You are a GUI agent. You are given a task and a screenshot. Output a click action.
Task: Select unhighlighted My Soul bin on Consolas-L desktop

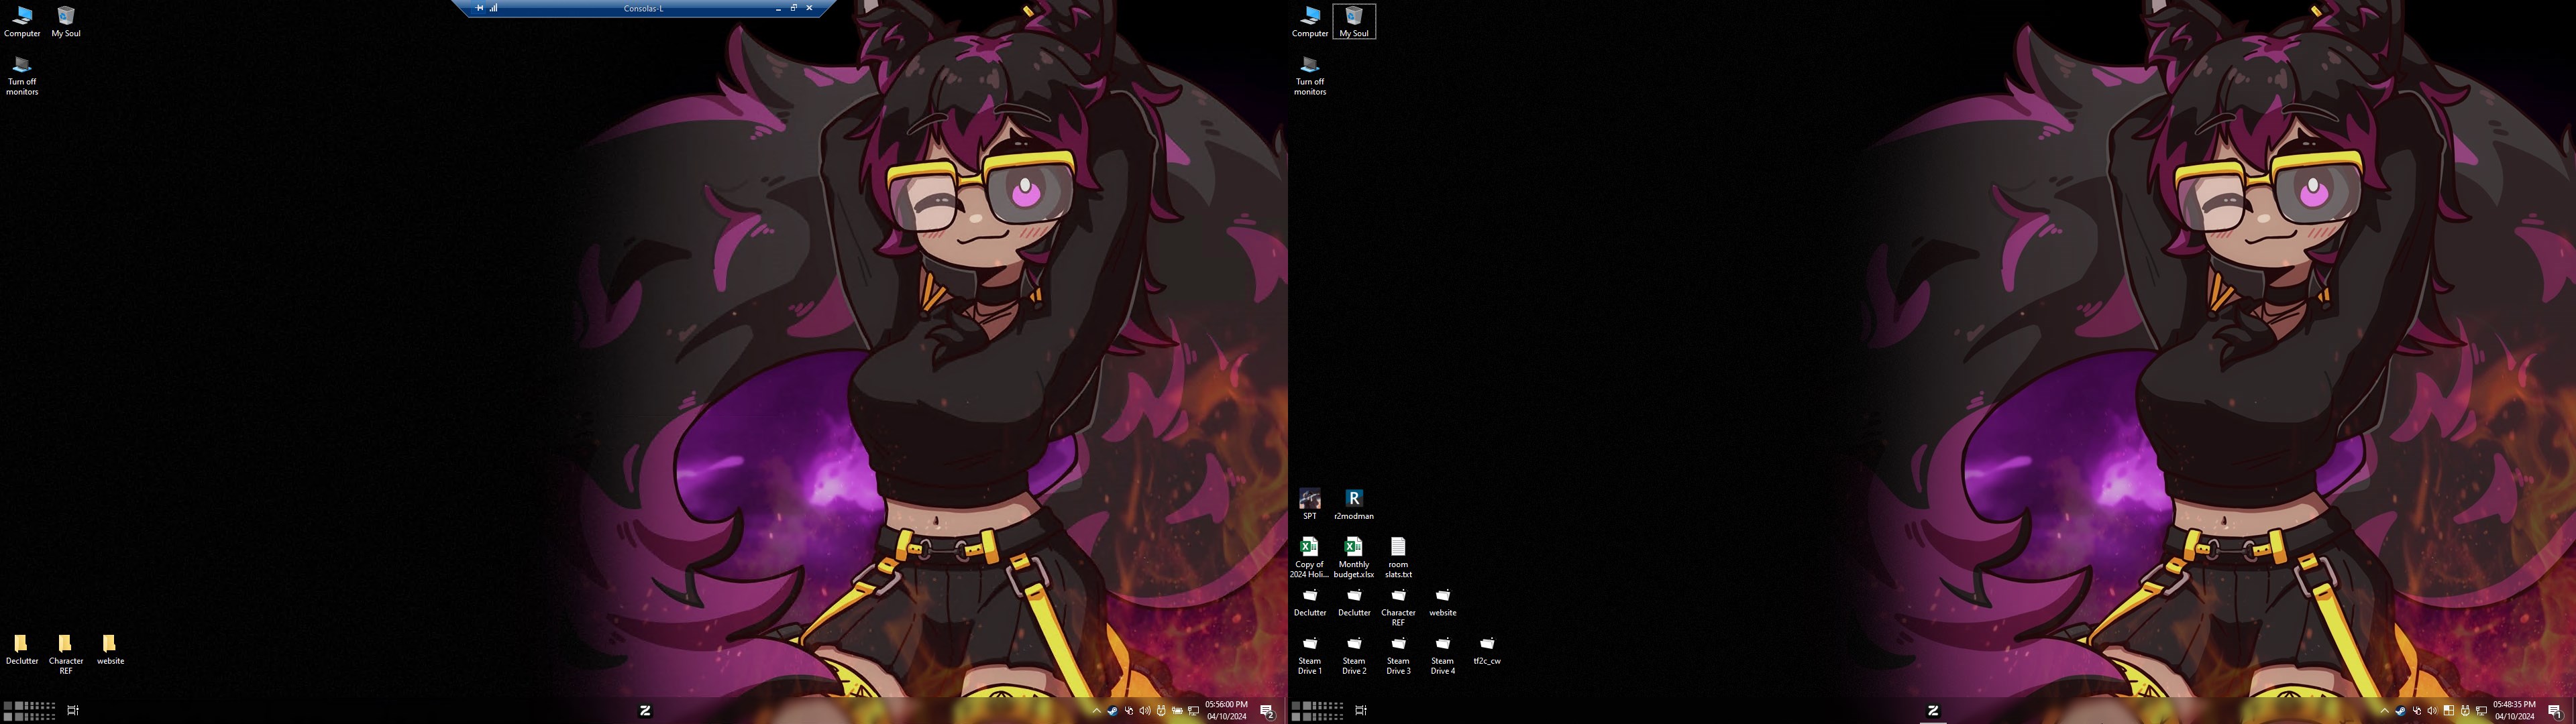[66, 21]
